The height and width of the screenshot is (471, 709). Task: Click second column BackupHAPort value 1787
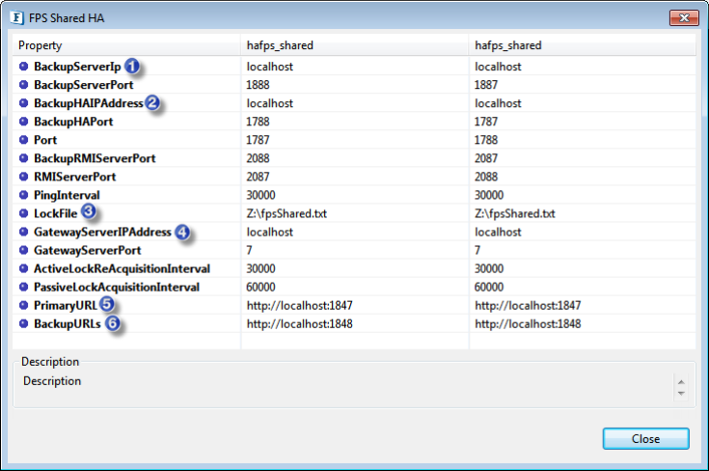(486, 122)
